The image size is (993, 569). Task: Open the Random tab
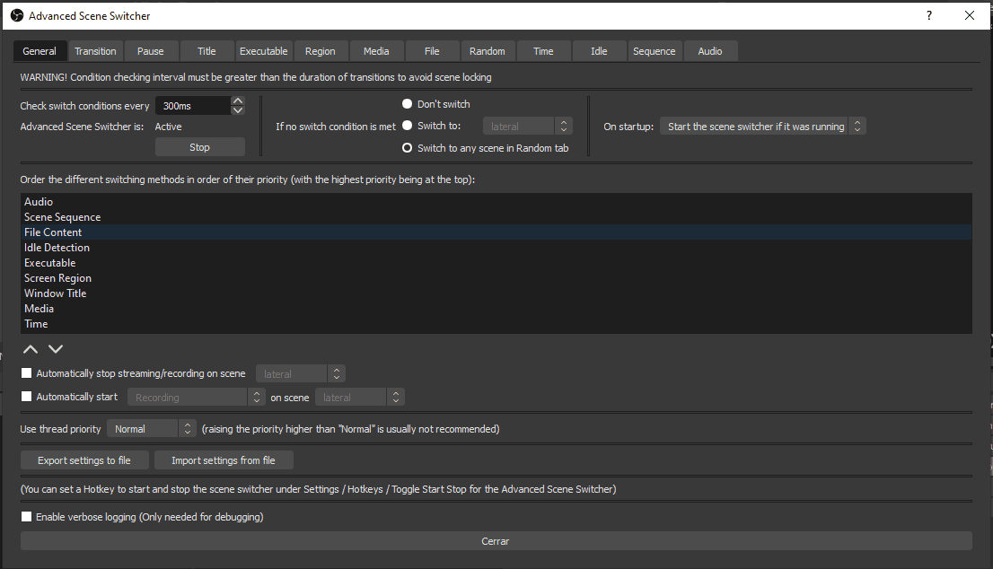point(487,51)
